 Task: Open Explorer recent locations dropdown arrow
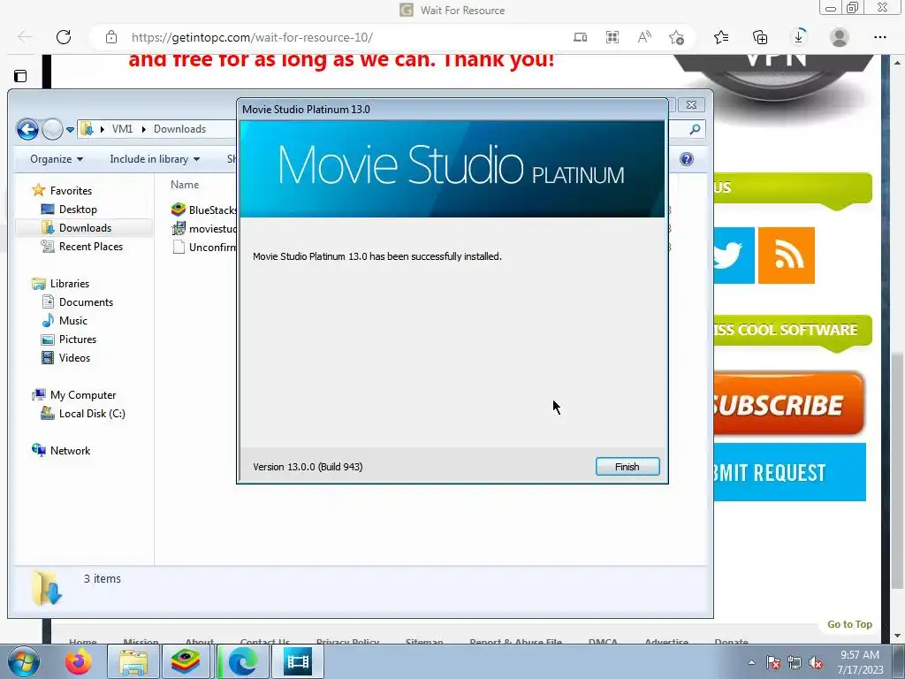click(70, 129)
